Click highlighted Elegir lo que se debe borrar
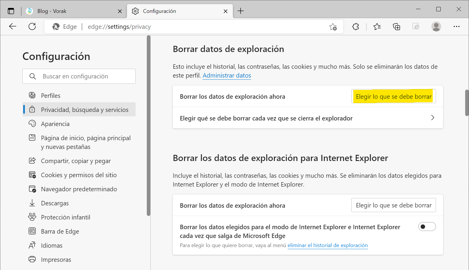The image size is (469, 270). pos(394,96)
